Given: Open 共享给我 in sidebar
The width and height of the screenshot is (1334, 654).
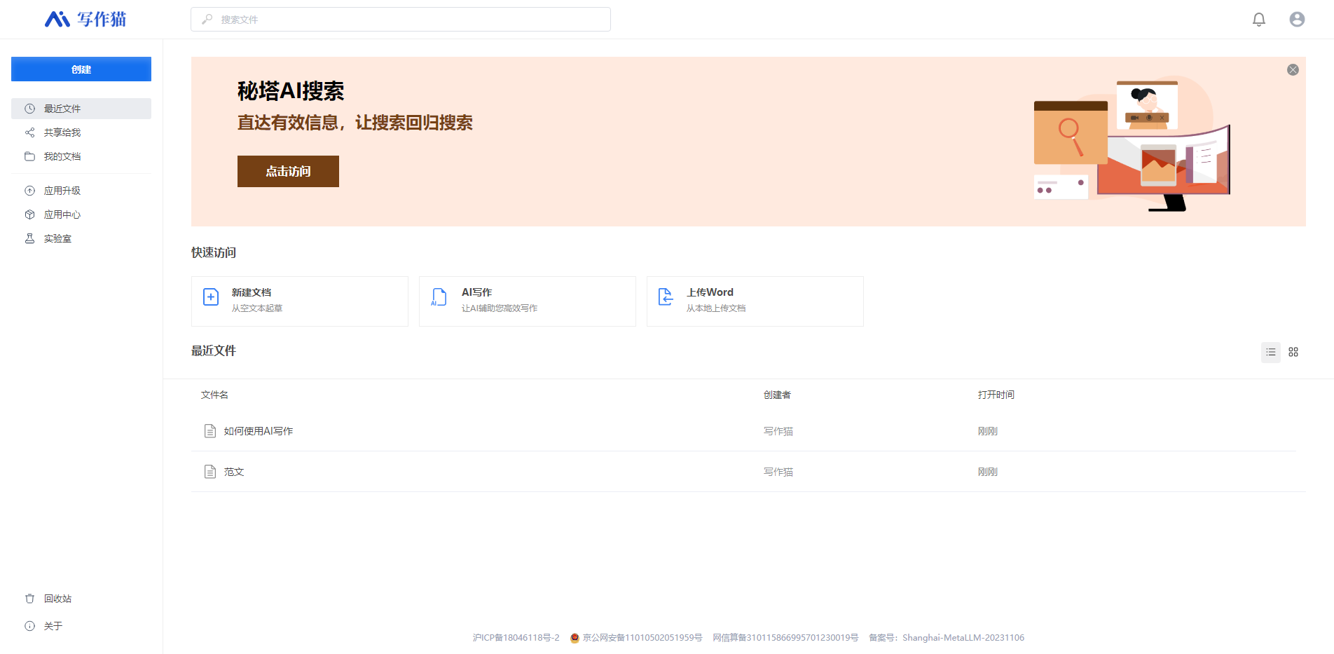Looking at the screenshot, I should pyautogui.click(x=81, y=132).
